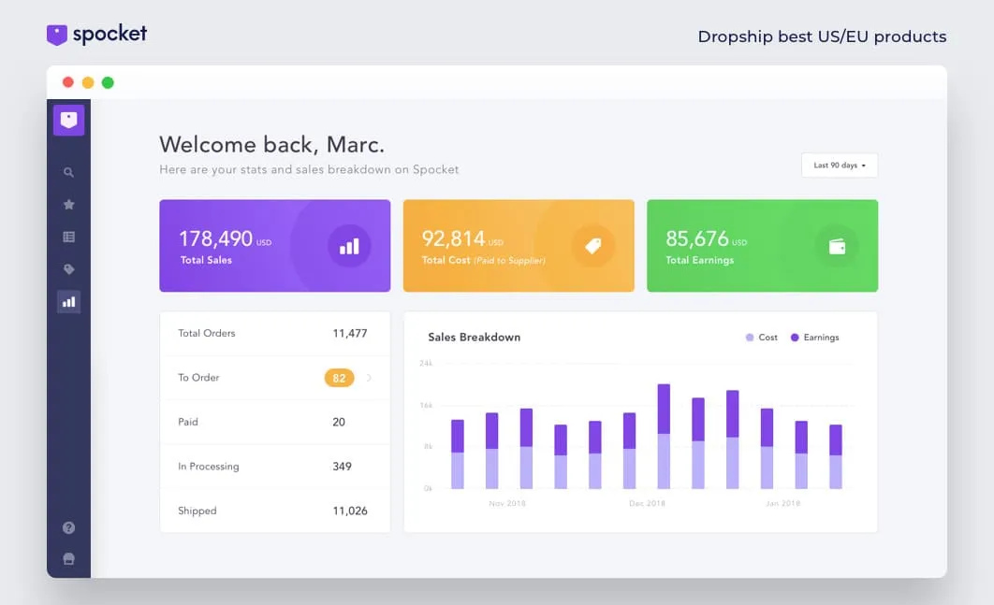Click the Dropship best US/EU products header
Viewport: 994px width, 605px height.
[821, 36]
